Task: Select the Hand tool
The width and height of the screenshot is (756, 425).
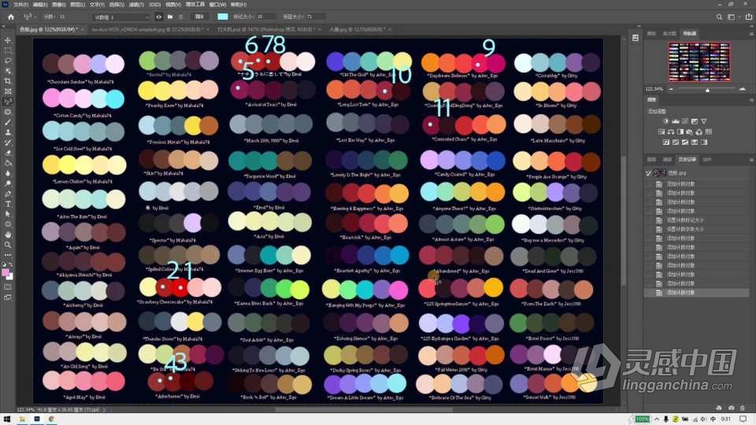Action: pyautogui.click(x=8, y=235)
